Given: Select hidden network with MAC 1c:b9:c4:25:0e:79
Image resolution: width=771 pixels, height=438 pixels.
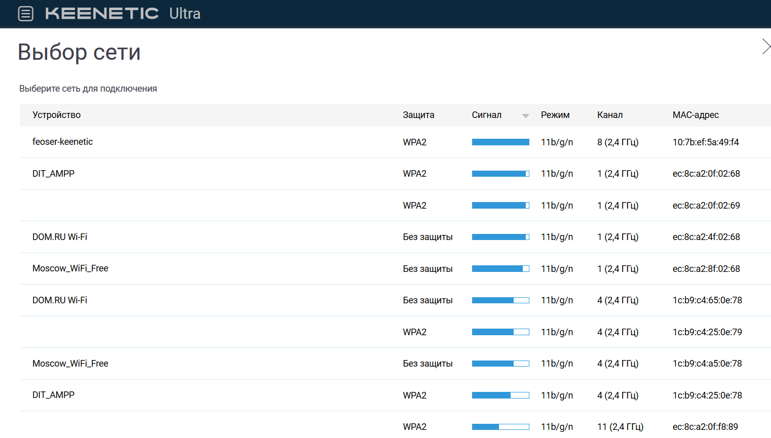Looking at the screenshot, I should (395, 332).
